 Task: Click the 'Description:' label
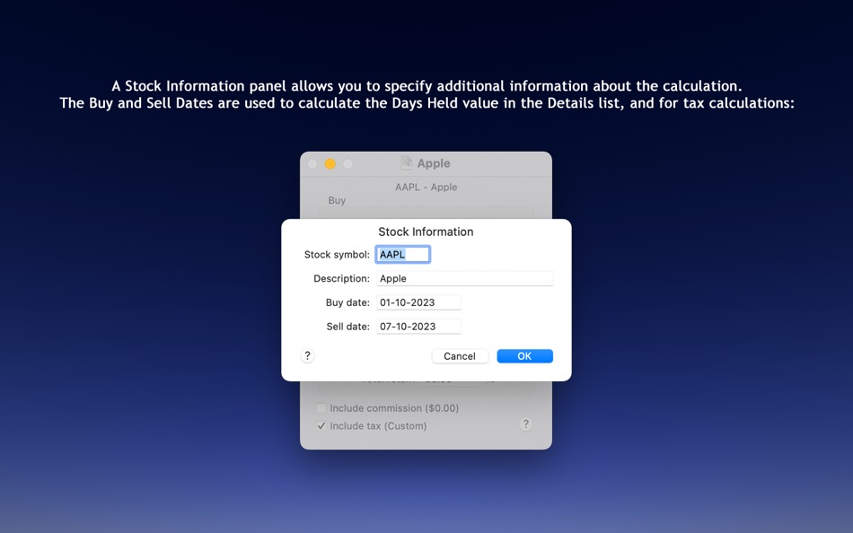(341, 278)
